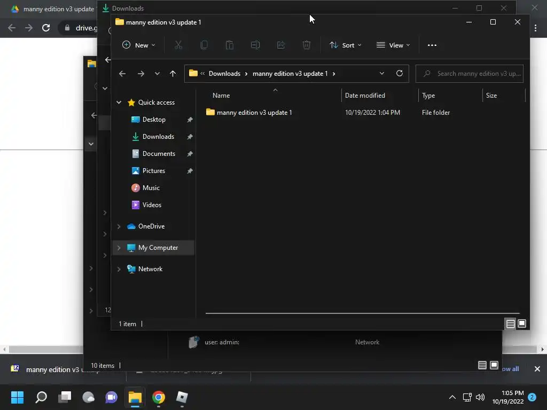Reload the Chrome page
The height and width of the screenshot is (410, 547).
pos(46,28)
